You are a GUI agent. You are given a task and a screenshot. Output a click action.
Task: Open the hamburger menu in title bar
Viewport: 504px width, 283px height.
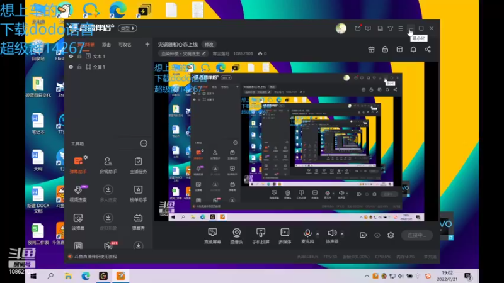[401, 28]
